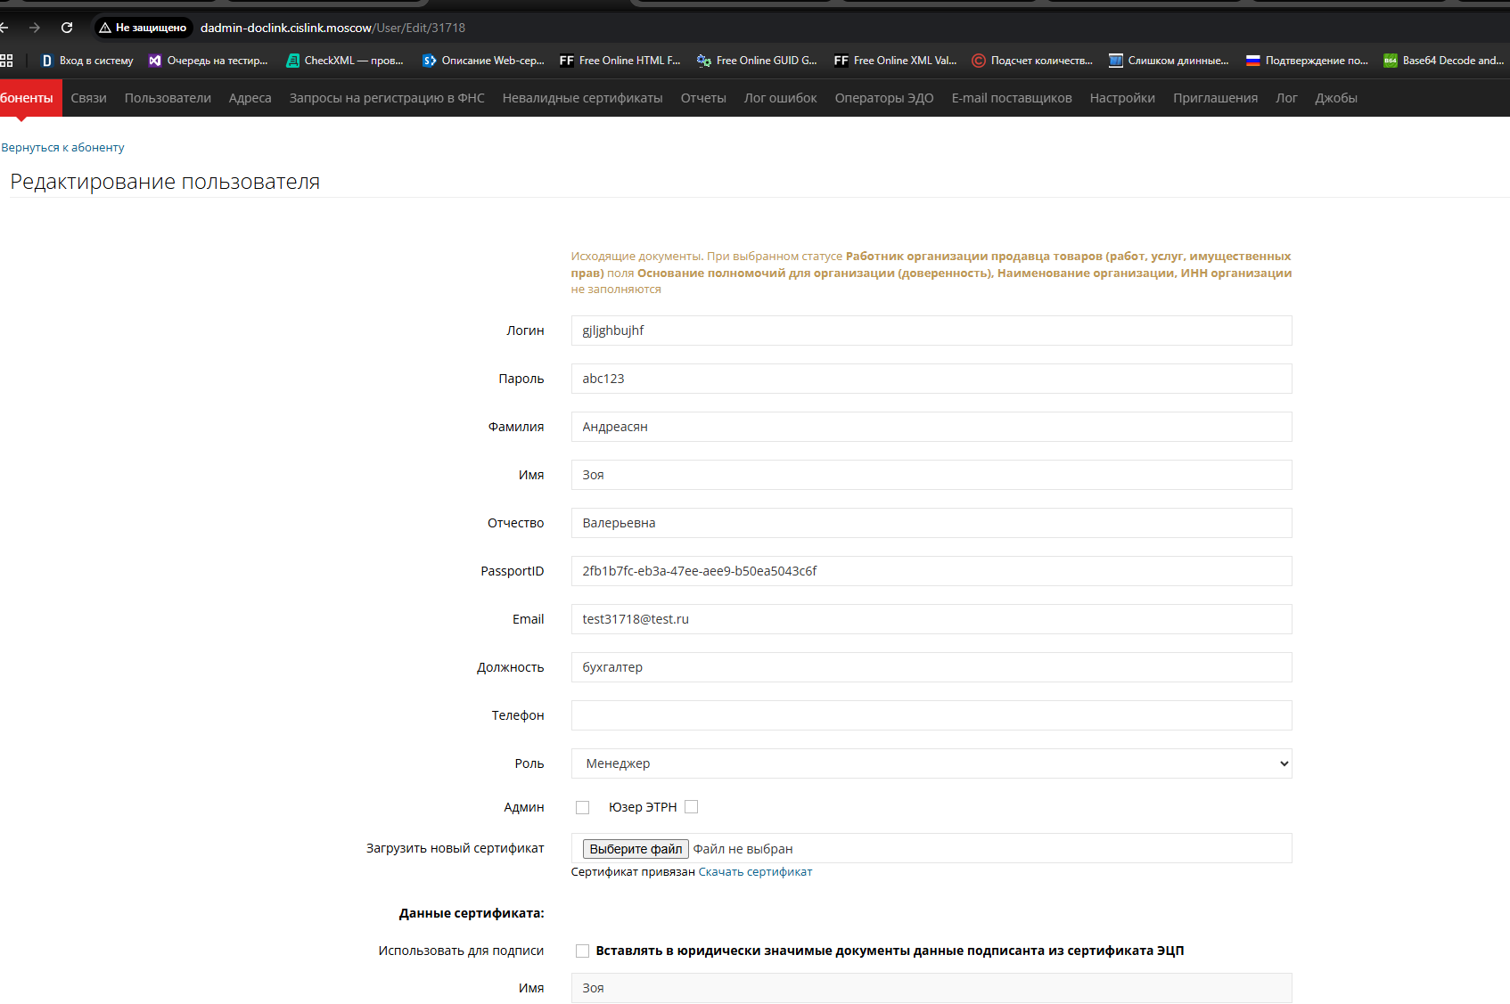Open the Отчеты menu item
The height and width of the screenshot is (1004, 1510).
703,98
